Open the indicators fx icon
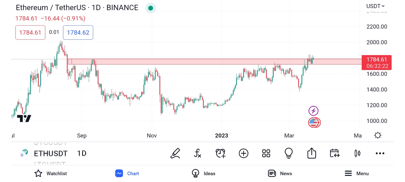 click(198, 153)
